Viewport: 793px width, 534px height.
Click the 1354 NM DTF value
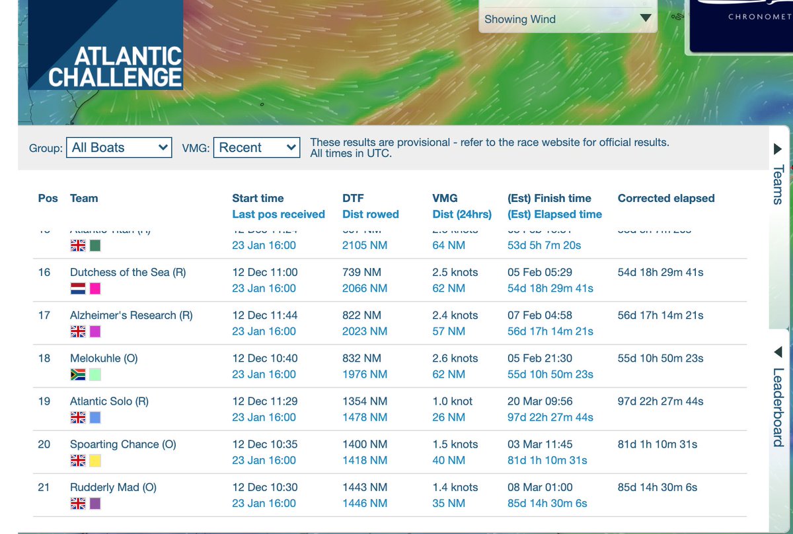pos(365,401)
